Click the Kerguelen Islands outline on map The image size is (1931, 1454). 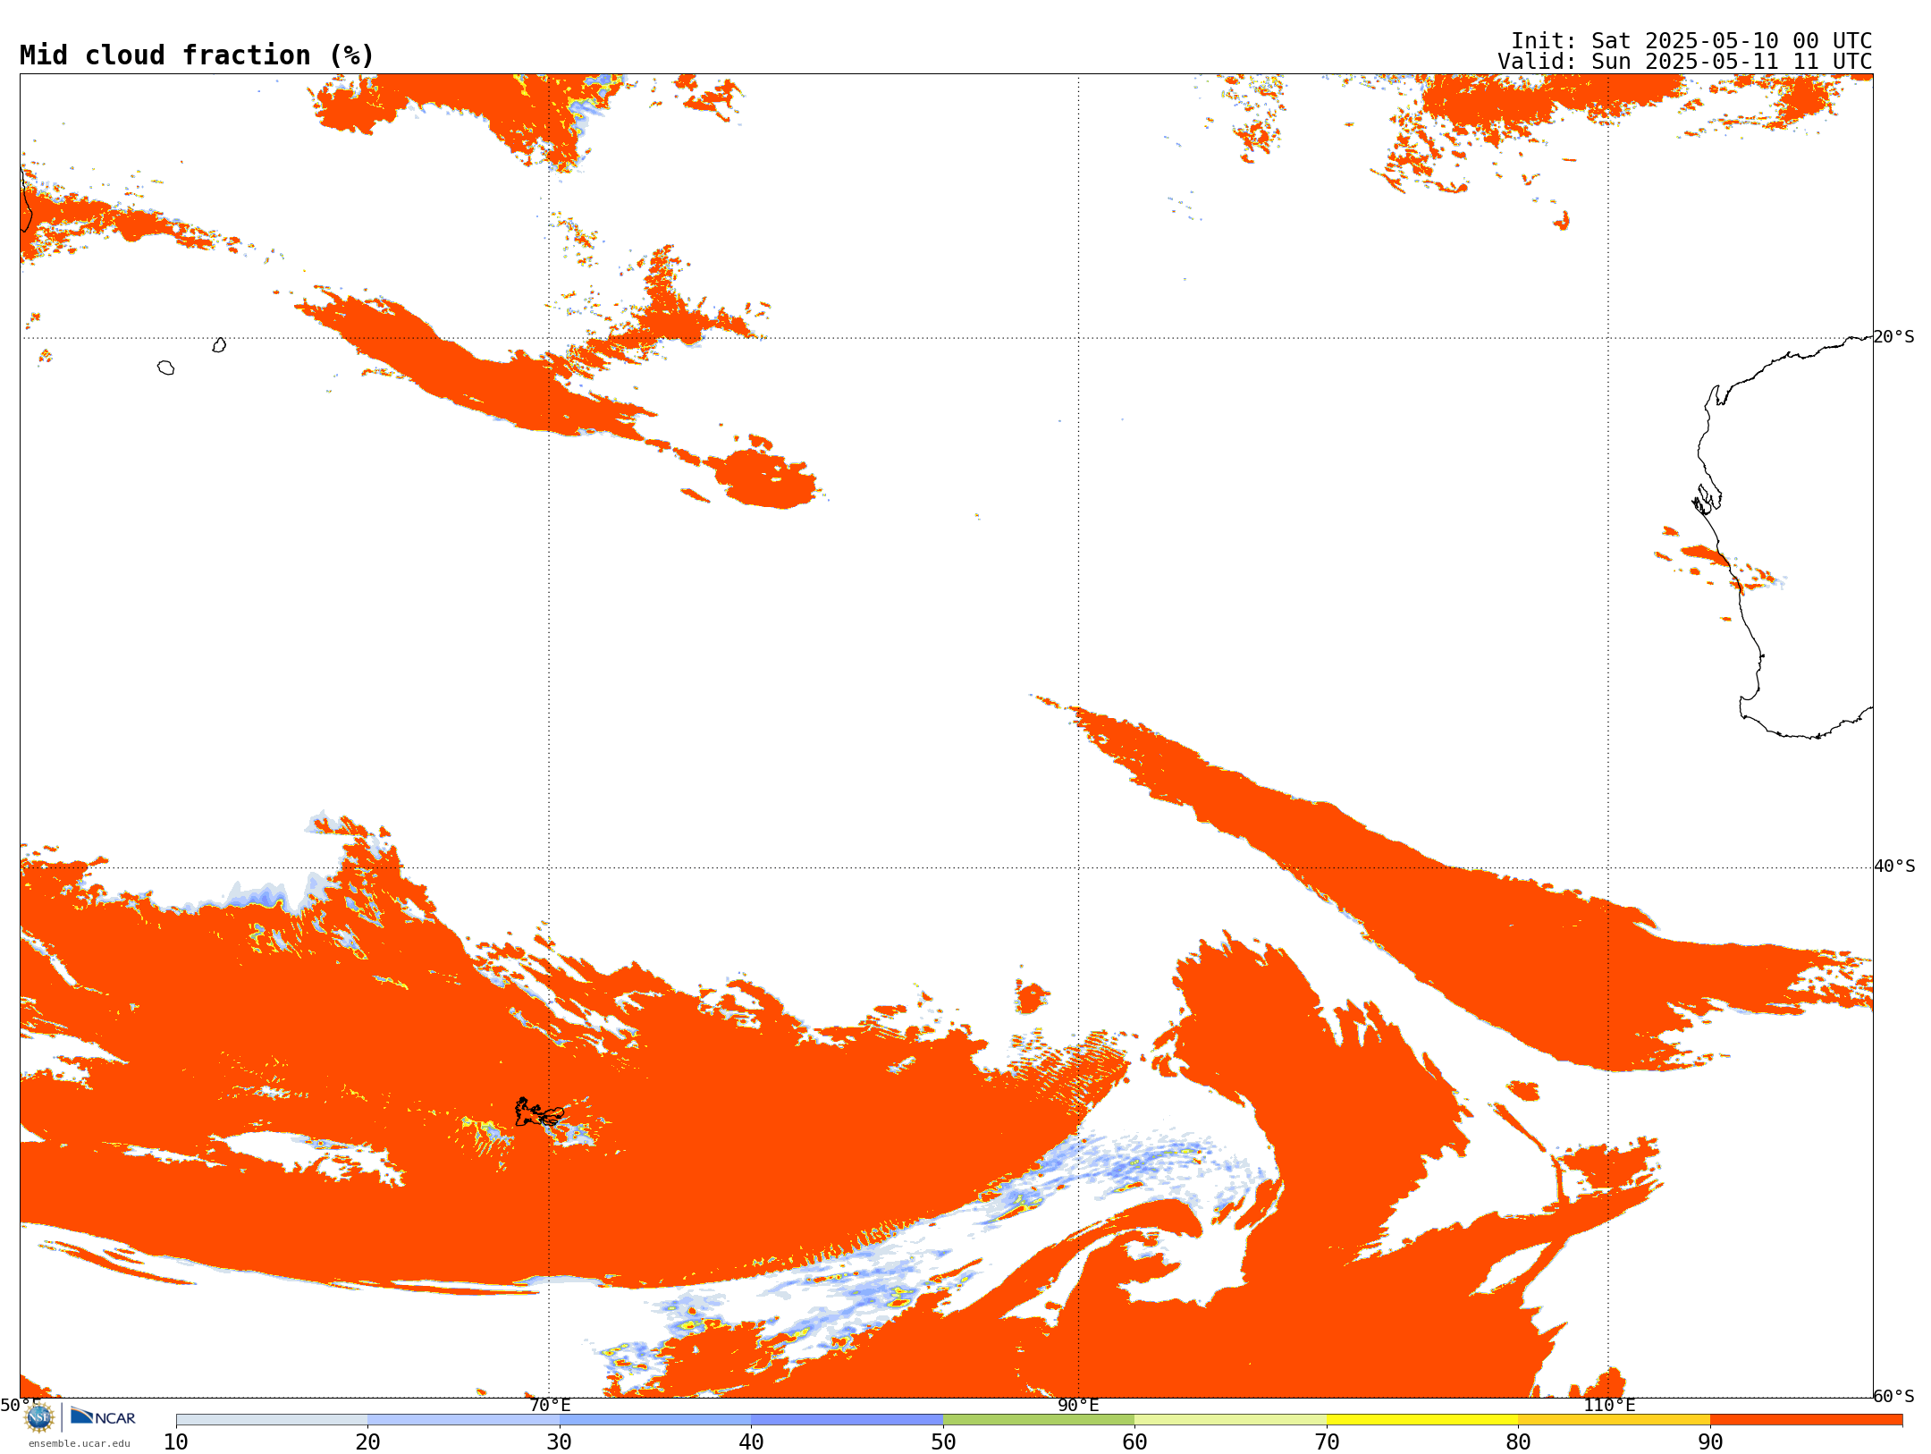point(539,1112)
